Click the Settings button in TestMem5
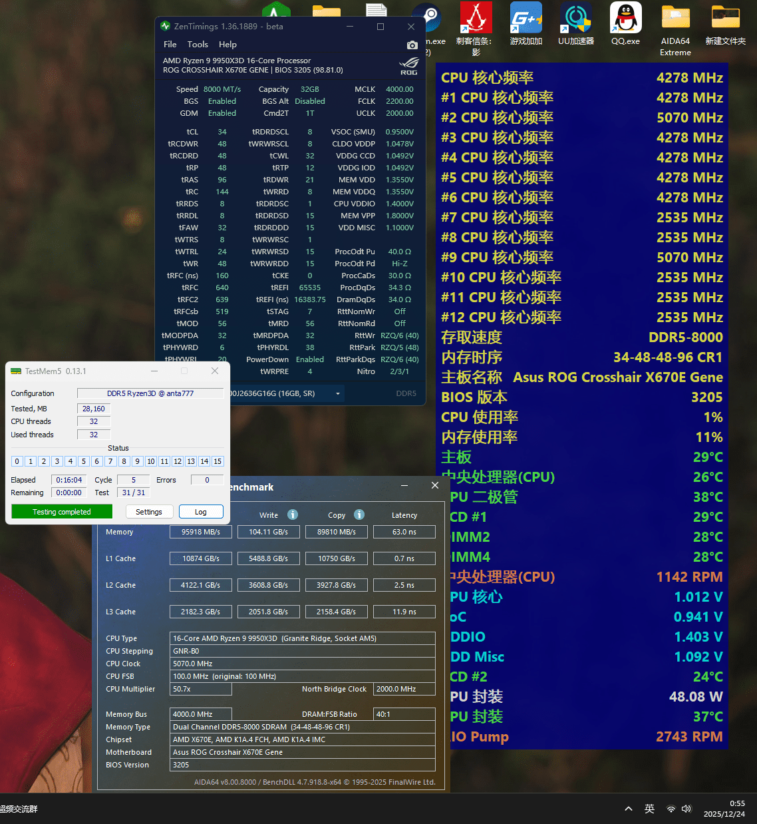The width and height of the screenshot is (757, 824). tap(149, 512)
